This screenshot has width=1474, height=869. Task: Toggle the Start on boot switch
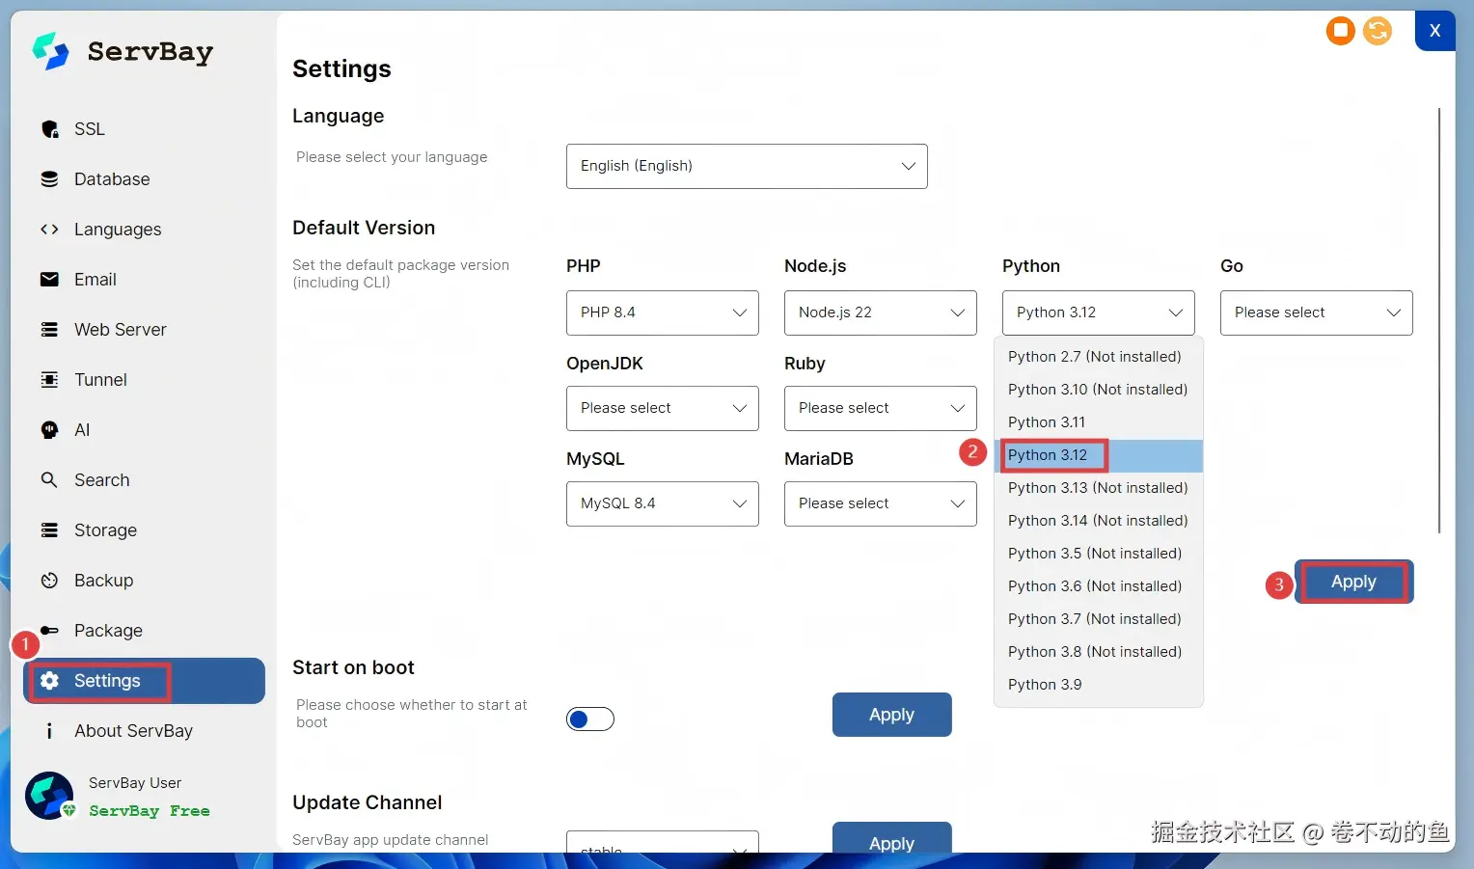[x=590, y=720]
